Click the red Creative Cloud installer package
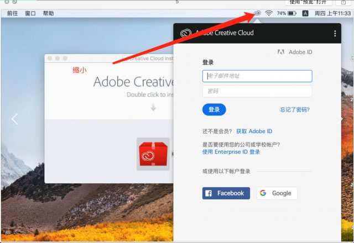The image size is (354, 243). pyautogui.click(x=153, y=154)
